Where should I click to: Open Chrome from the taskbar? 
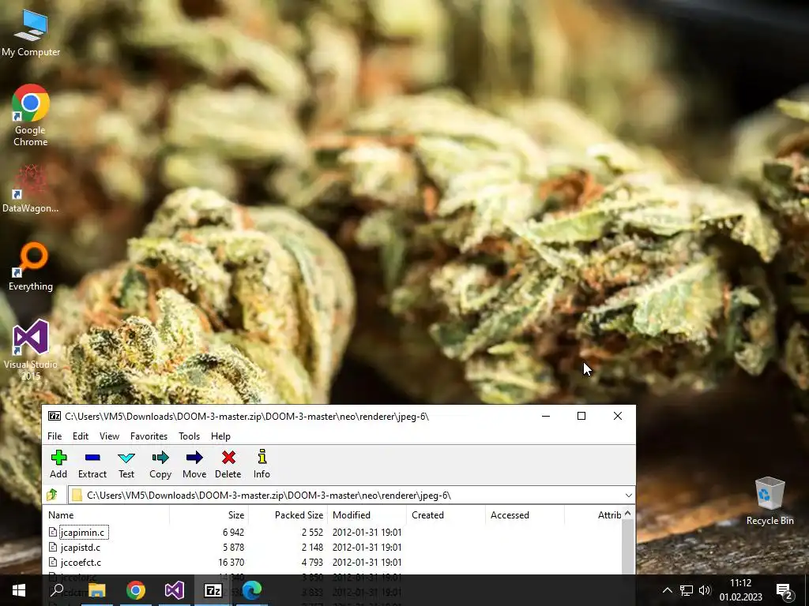click(136, 590)
